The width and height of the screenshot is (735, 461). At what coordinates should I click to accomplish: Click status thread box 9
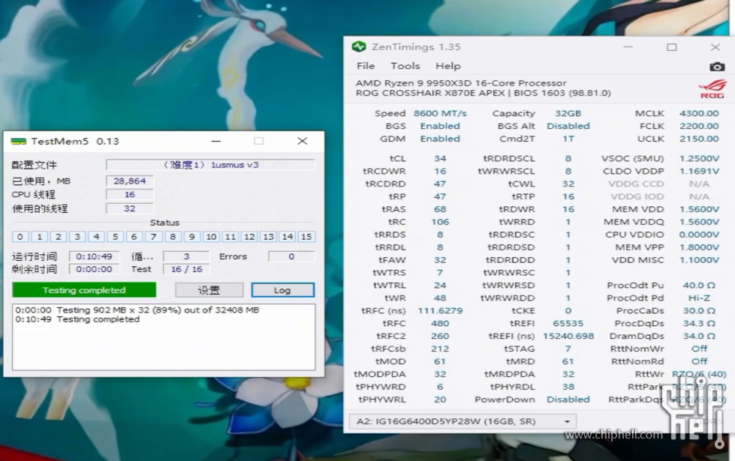pos(191,237)
